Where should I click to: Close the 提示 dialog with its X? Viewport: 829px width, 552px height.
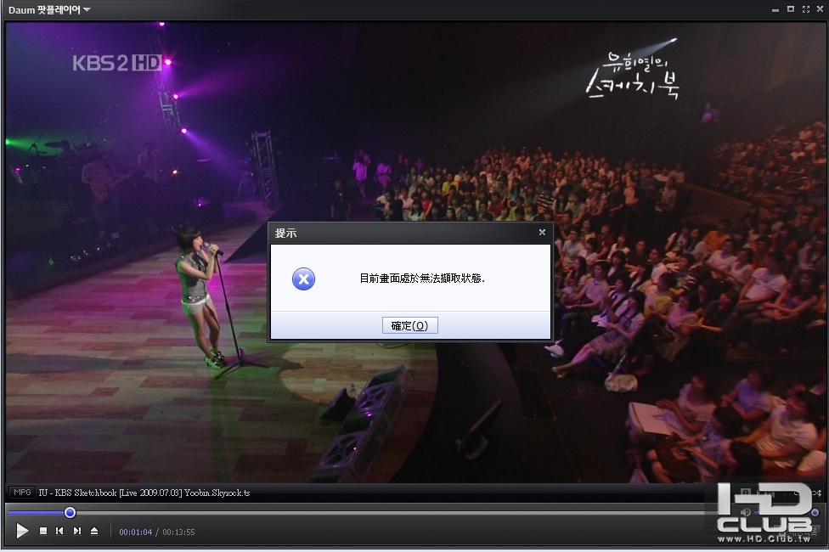pos(542,232)
